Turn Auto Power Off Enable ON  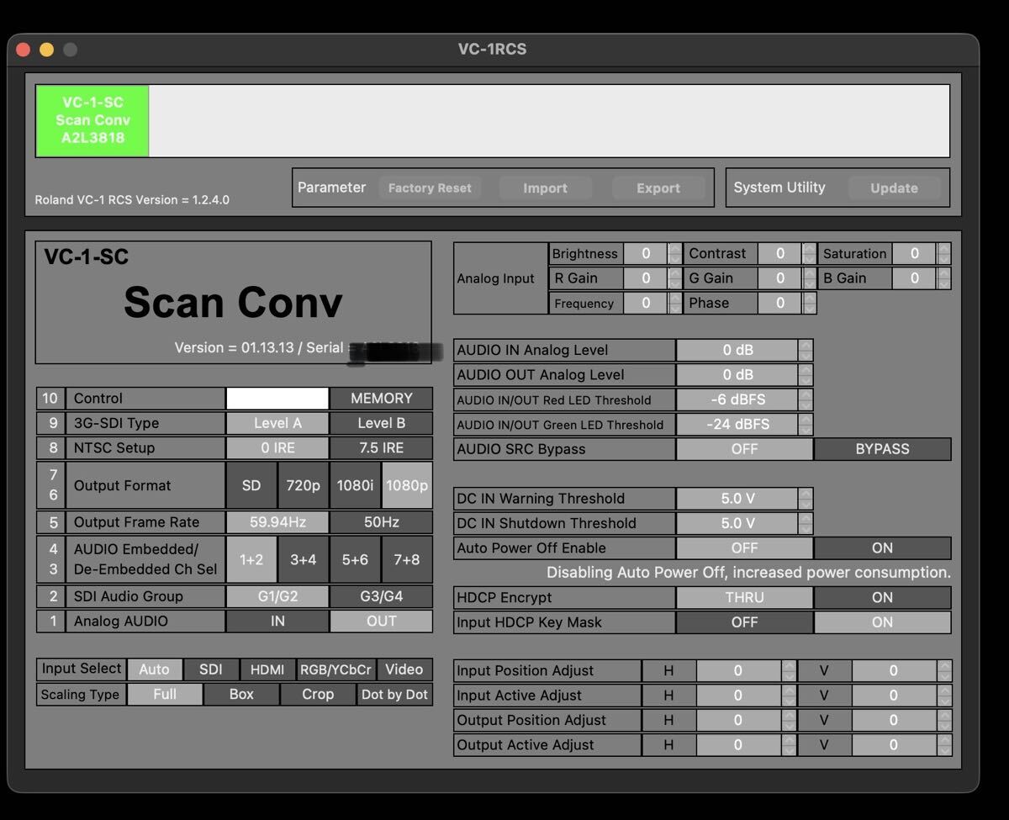(x=882, y=548)
